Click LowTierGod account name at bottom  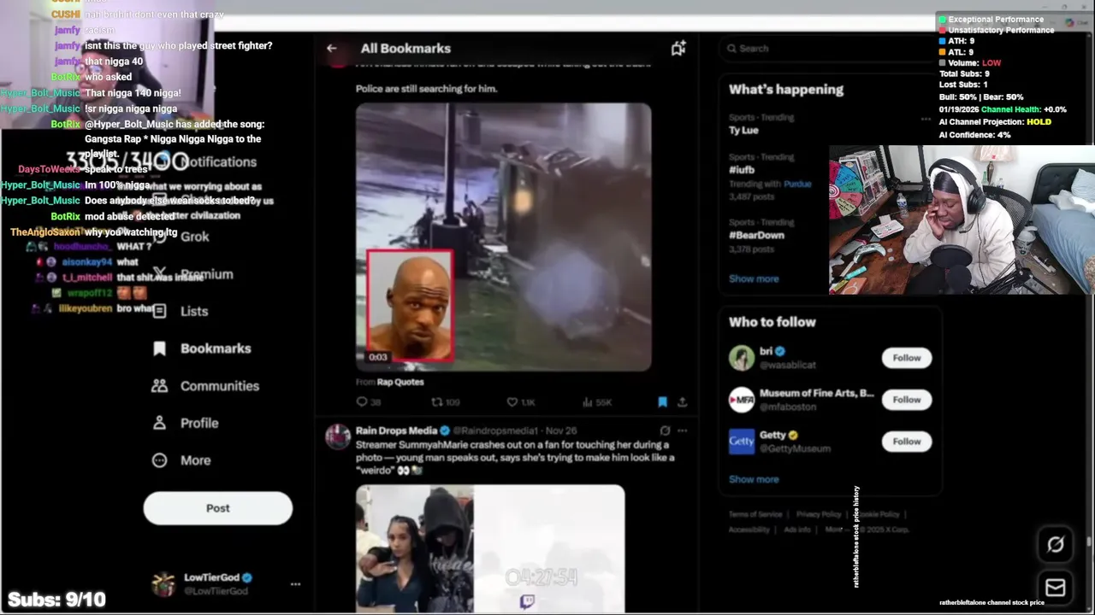pos(211,577)
